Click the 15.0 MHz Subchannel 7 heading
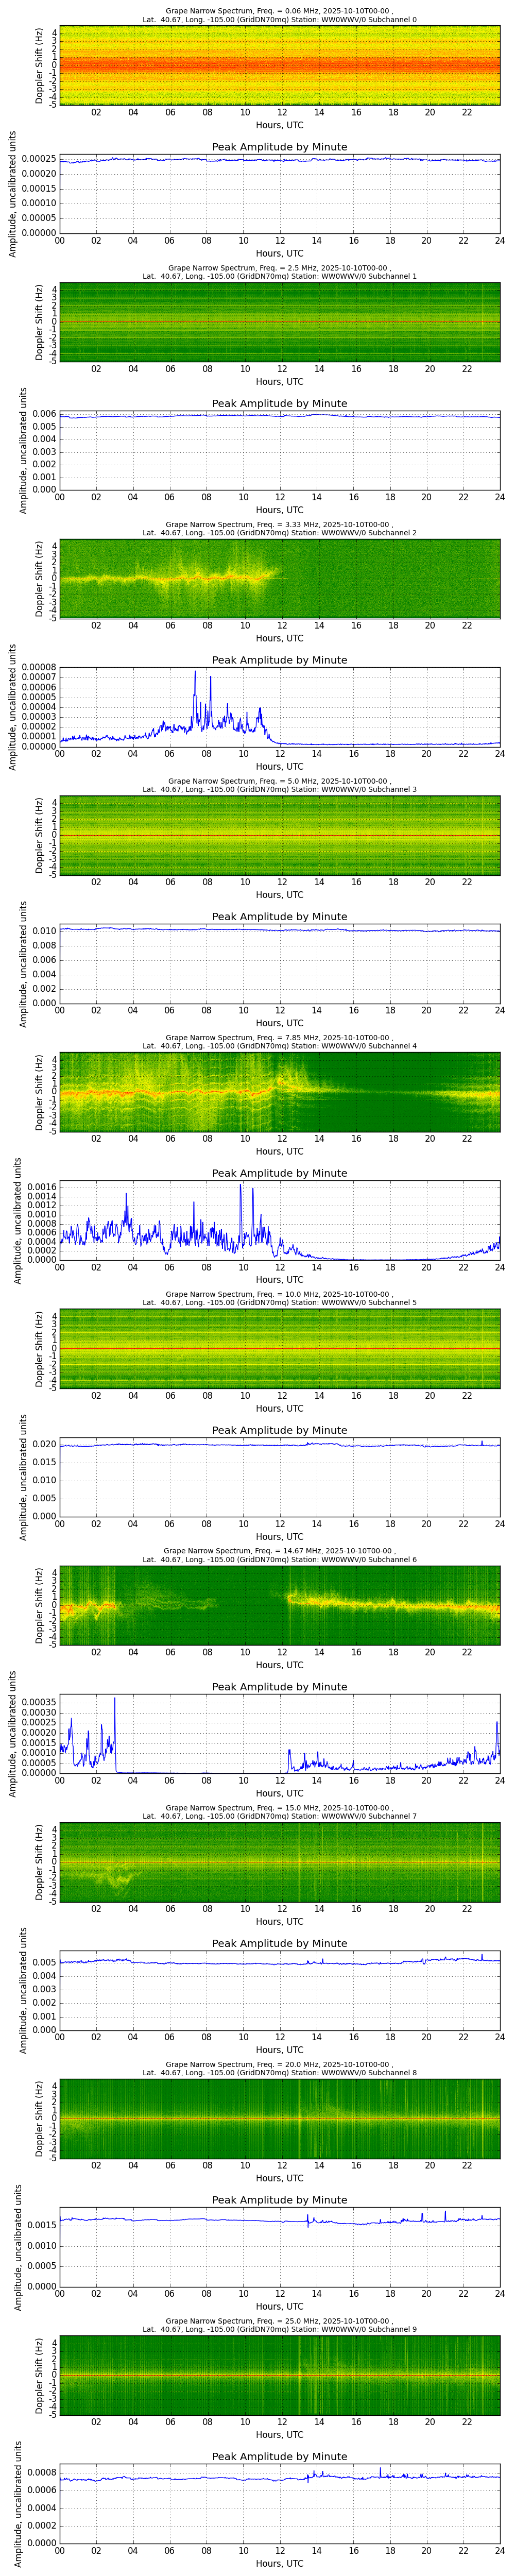 [x=279, y=1811]
